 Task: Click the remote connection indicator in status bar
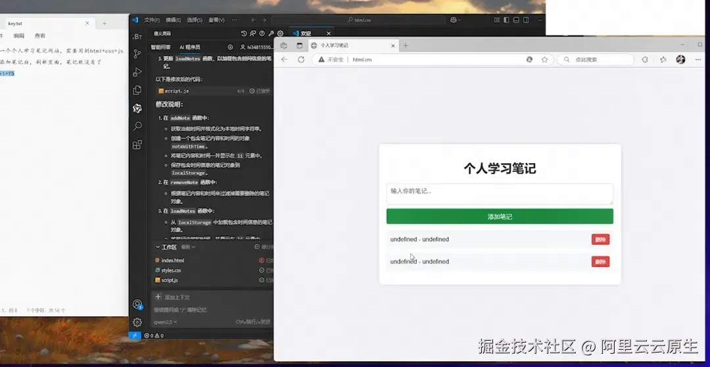pyautogui.click(x=135, y=335)
